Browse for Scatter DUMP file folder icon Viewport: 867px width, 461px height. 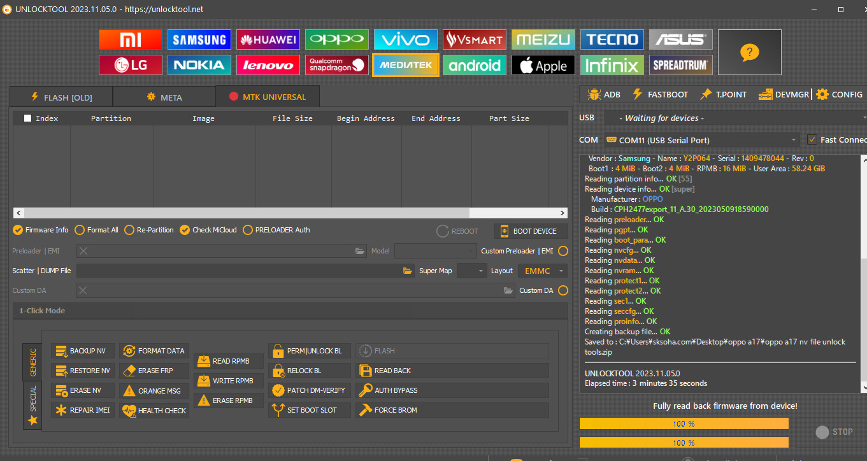click(408, 271)
